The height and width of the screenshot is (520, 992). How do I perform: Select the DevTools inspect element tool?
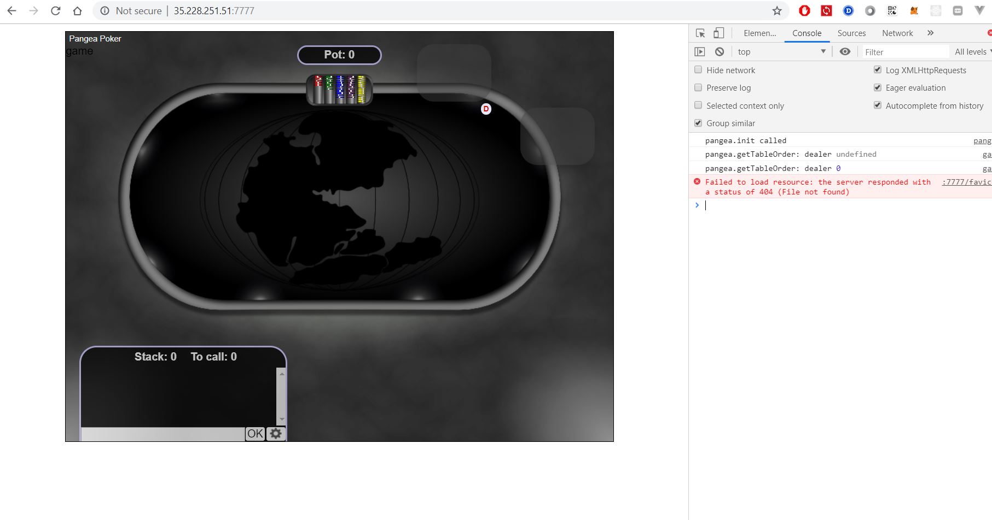coord(700,33)
